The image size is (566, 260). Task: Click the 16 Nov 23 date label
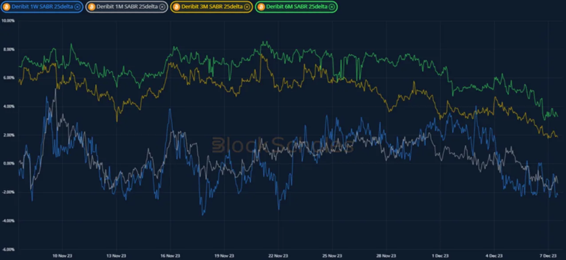[x=169, y=256]
